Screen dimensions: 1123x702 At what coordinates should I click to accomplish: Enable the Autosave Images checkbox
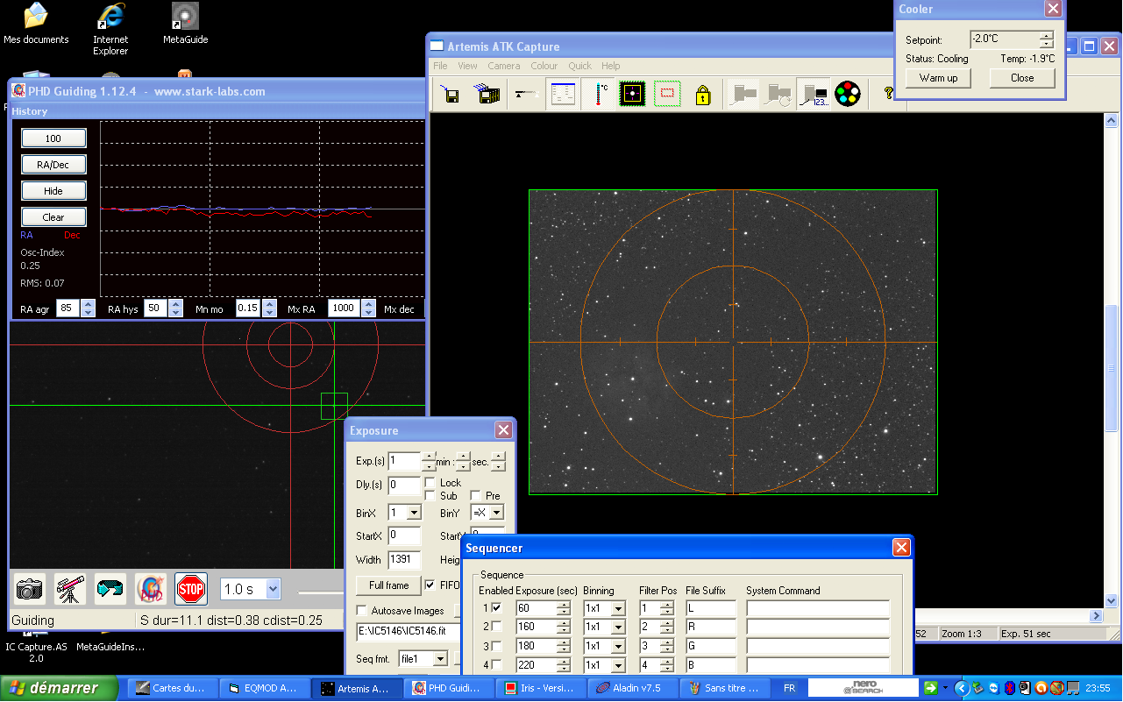(x=362, y=611)
